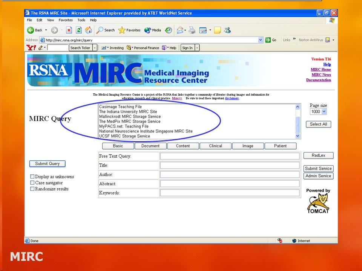Open the Documentation link
362x271 pixels.
point(318,80)
